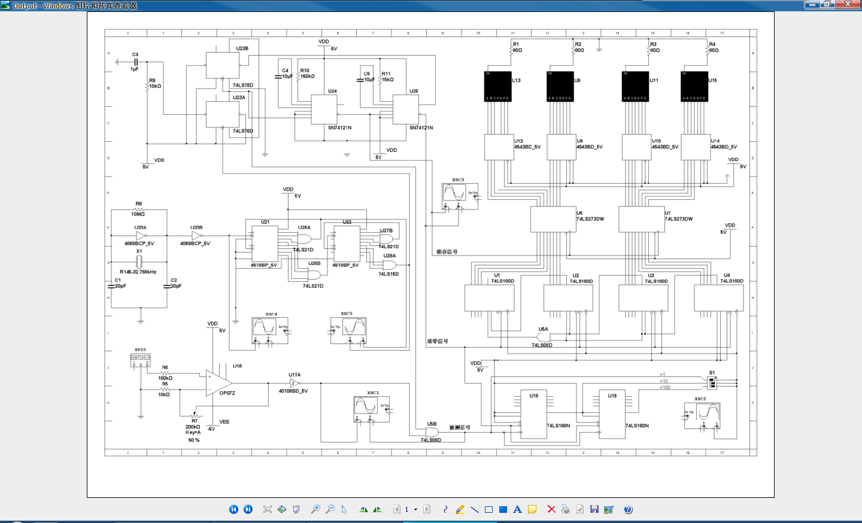Delete the image with red X
Screen dimensions: 862x523
tap(551, 509)
